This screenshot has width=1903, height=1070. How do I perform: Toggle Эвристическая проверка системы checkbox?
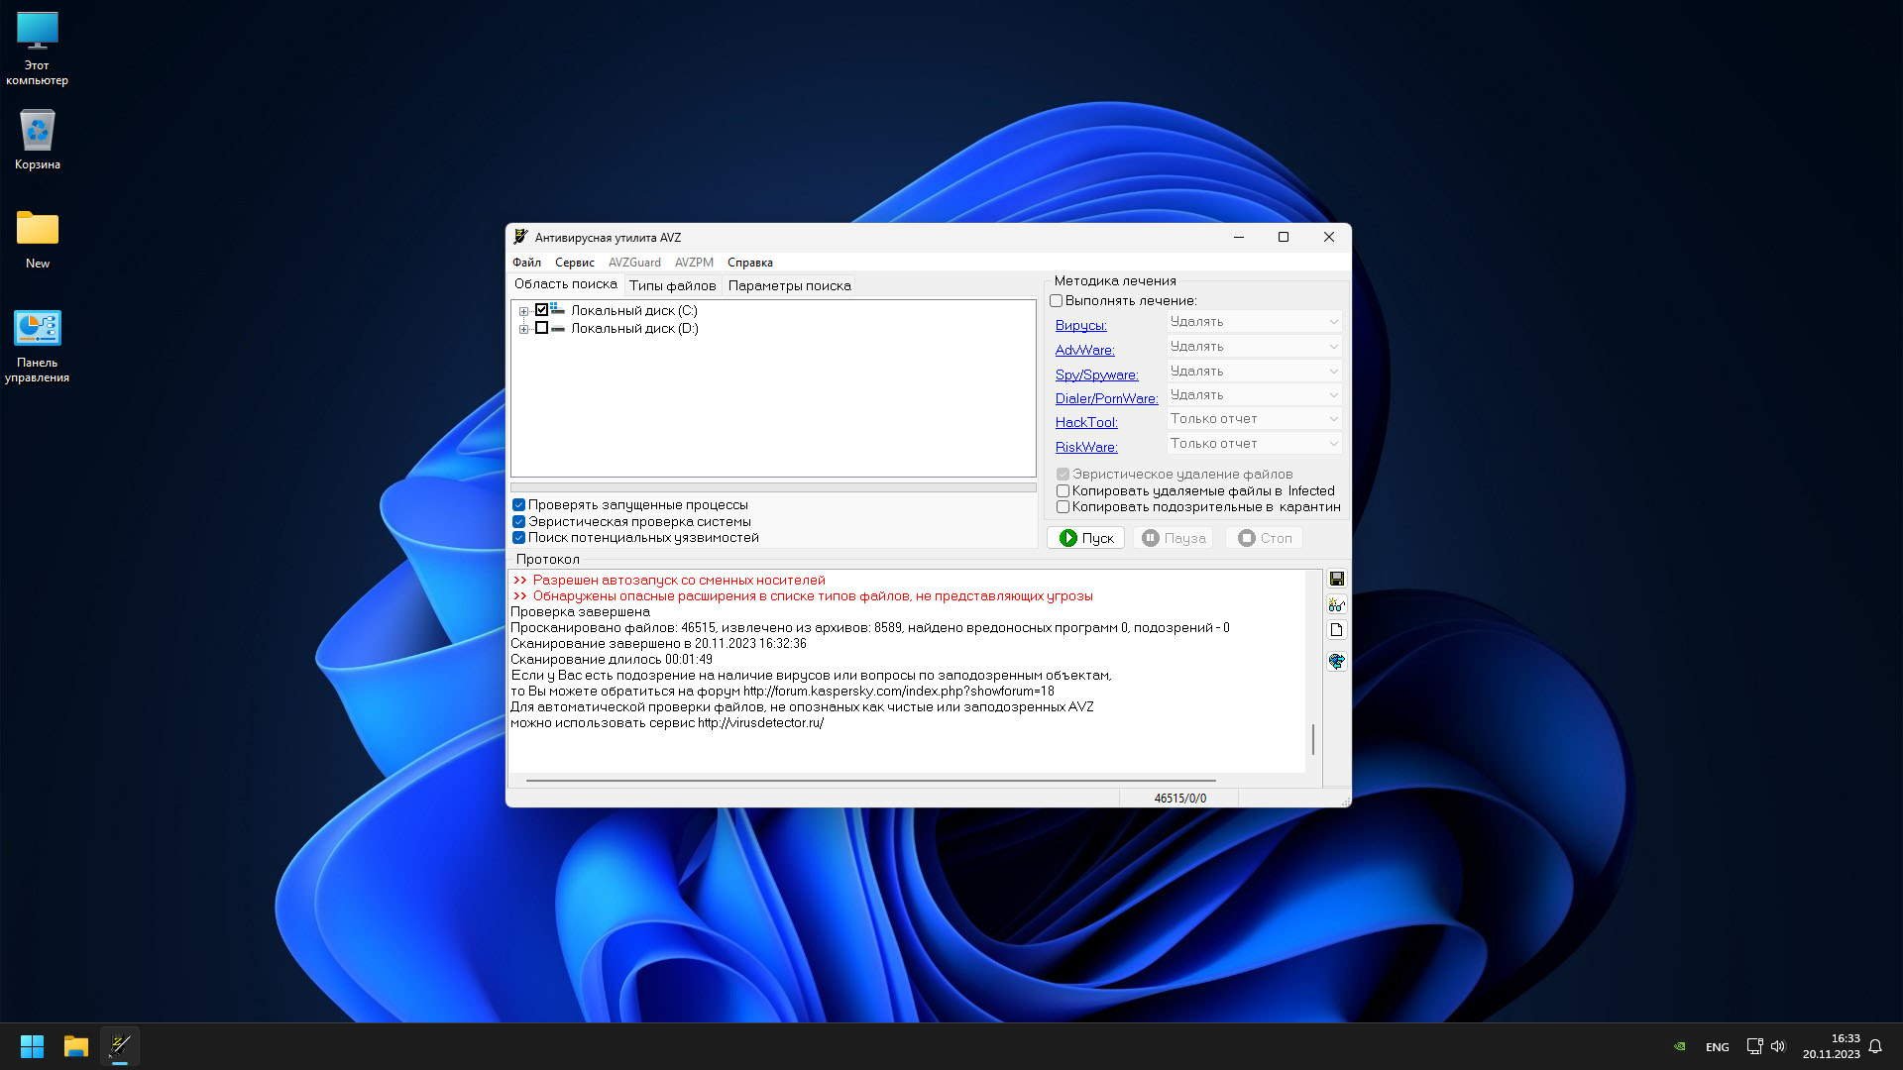coord(518,521)
